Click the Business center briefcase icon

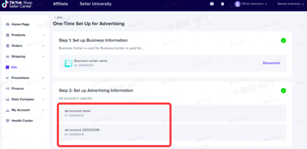69,63
